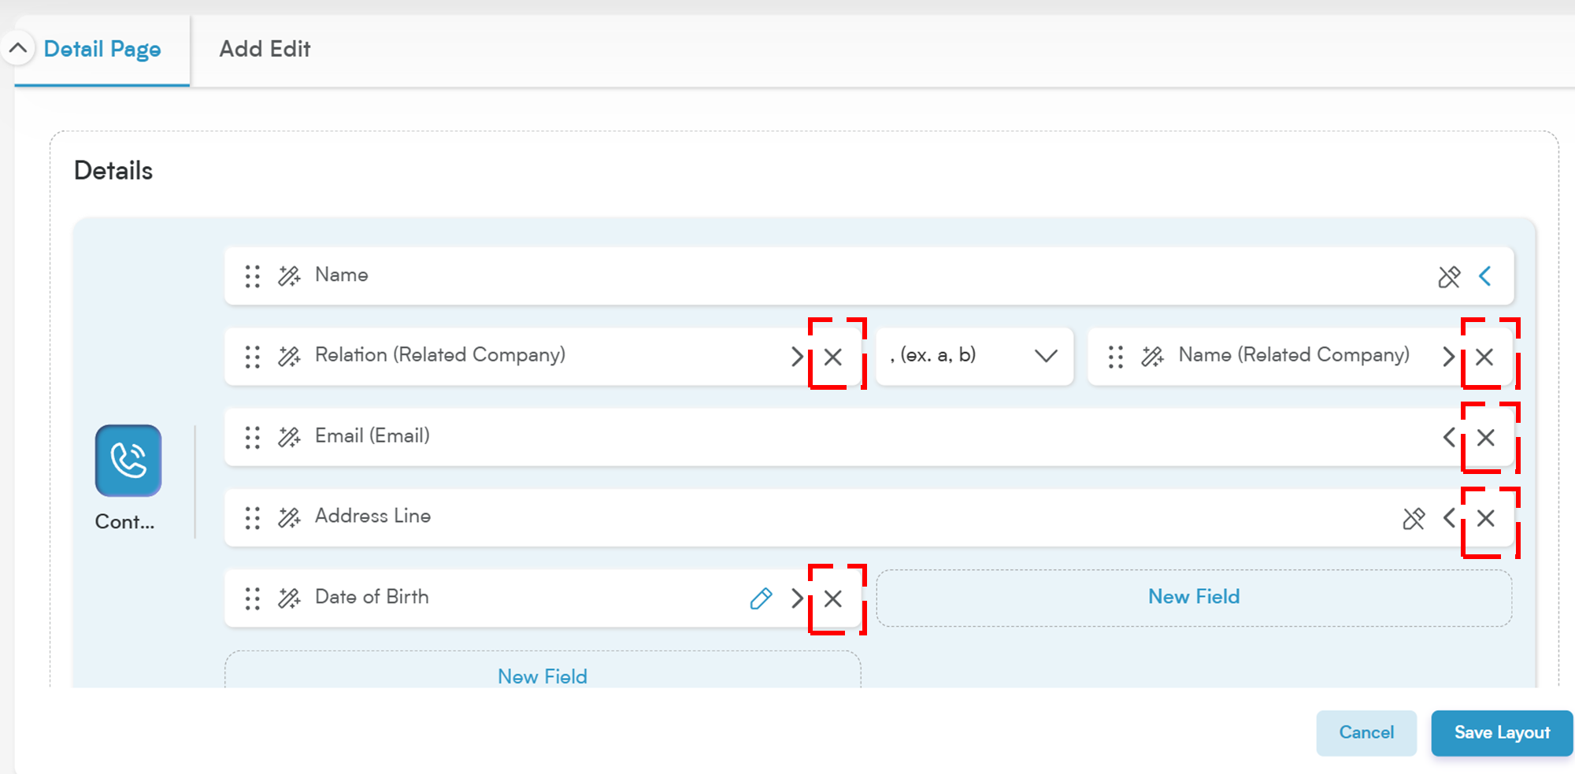Collapse panel with up chevron beside Detail Page
Screen dimensions: 1575x774
[x=17, y=49]
